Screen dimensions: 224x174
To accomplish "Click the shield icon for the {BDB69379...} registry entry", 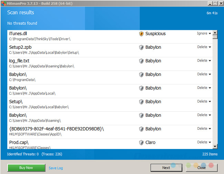I will coord(141,129).
